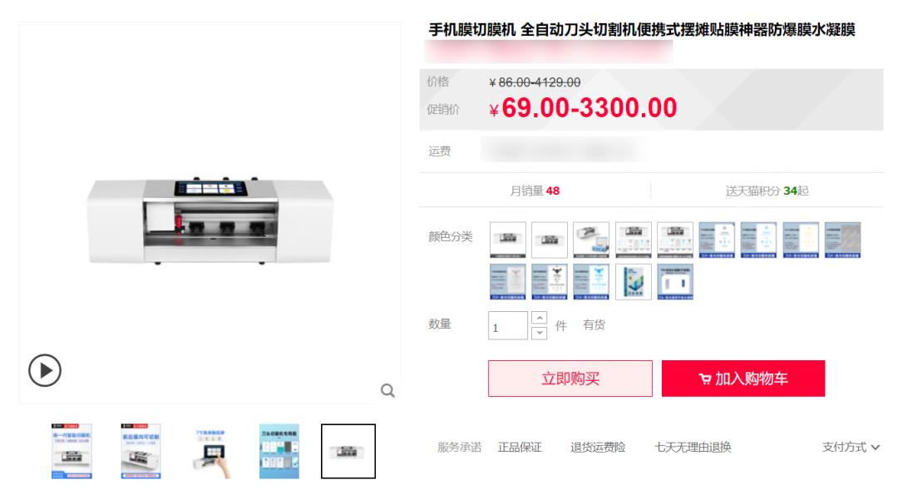Show the touchscreen hand thumbnail image
Viewport: 898px width, 500px height.
[210, 451]
